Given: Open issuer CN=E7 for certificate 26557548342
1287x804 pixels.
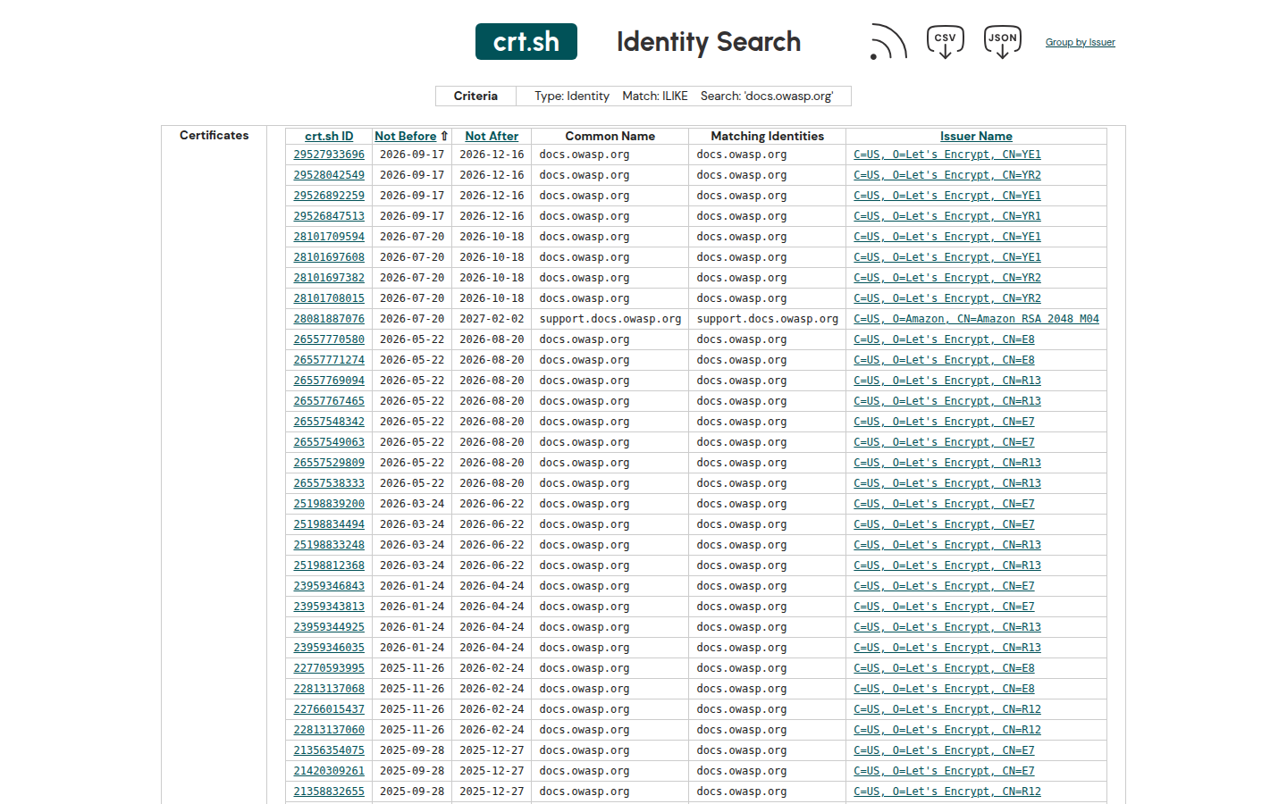Looking at the screenshot, I should tap(944, 422).
